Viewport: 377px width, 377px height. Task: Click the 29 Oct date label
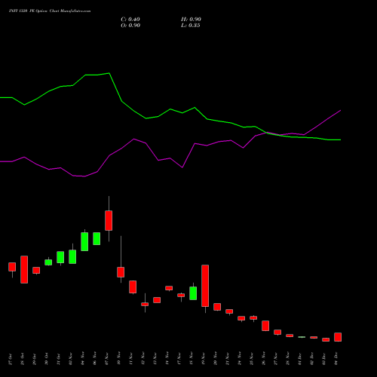pos(35,359)
